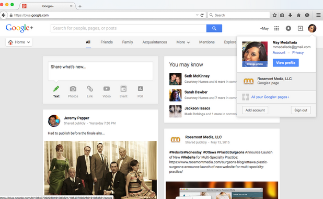Image resolution: width=323 pixels, height=199 pixels.
Task: Expand the More circles dropdown
Action: tap(183, 42)
